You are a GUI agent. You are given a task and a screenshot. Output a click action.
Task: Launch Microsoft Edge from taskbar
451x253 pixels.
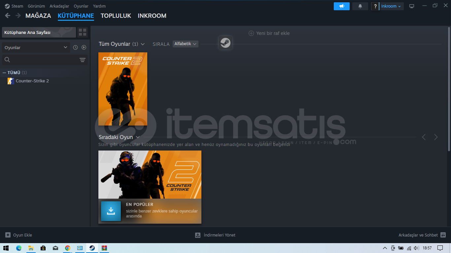(x=18, y=248)
